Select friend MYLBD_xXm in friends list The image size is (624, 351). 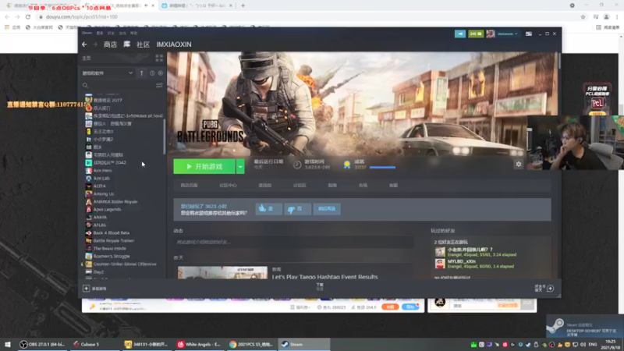[462, 261]
